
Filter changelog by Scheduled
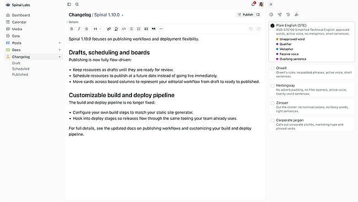20,69
